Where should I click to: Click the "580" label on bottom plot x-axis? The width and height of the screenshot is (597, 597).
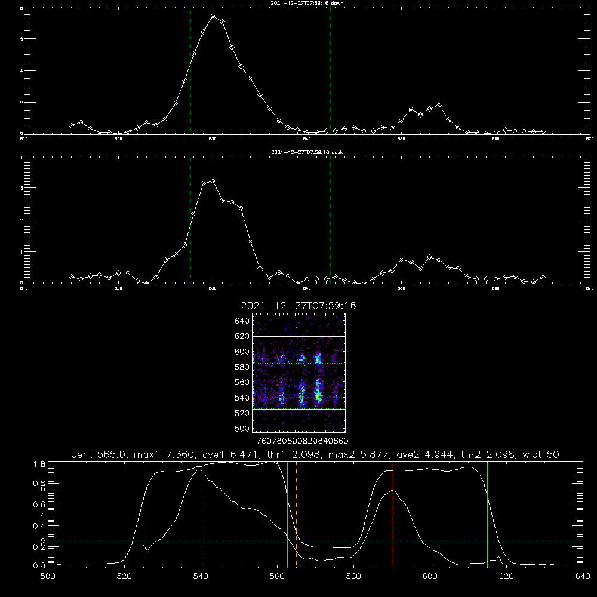click(x=353, y=577)
